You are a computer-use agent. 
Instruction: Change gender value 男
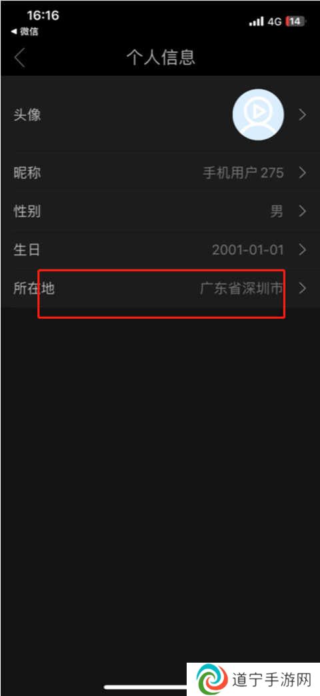277,211
